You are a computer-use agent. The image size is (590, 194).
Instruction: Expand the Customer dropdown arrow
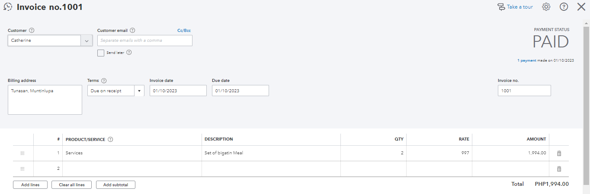point(87,41)
